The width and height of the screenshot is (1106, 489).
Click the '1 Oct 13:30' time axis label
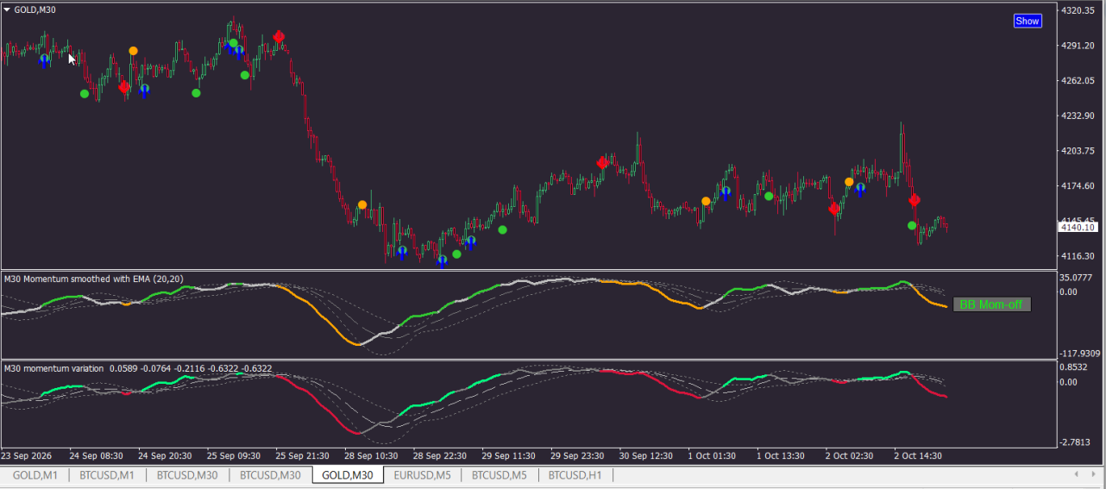point(782,456)
